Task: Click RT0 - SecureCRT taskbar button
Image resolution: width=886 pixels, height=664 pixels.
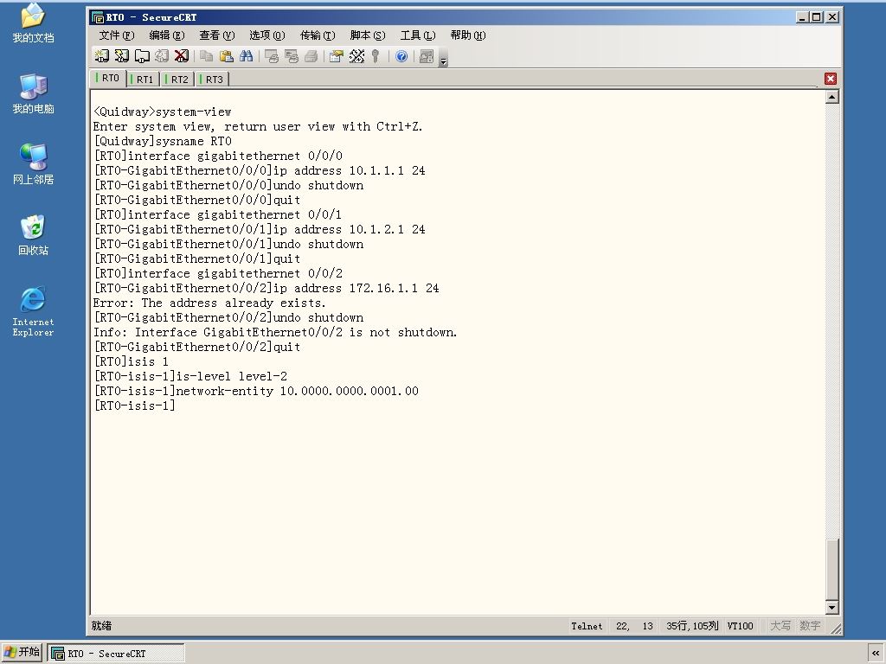Action: point(116,654)
